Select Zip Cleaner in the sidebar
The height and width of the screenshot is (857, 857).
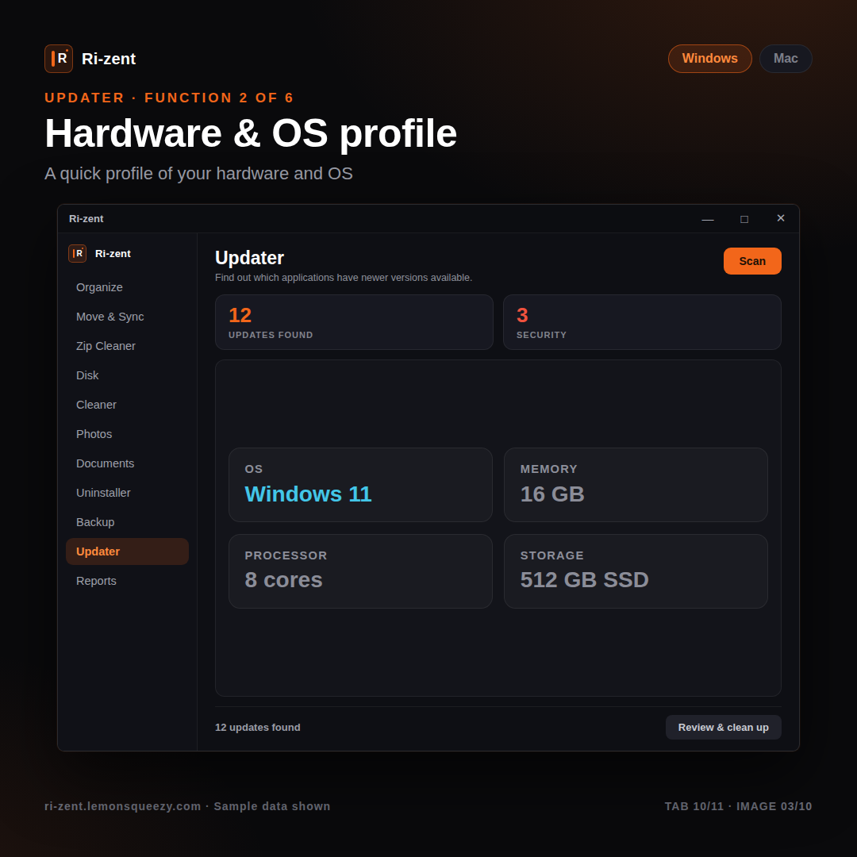pos(127,346)
